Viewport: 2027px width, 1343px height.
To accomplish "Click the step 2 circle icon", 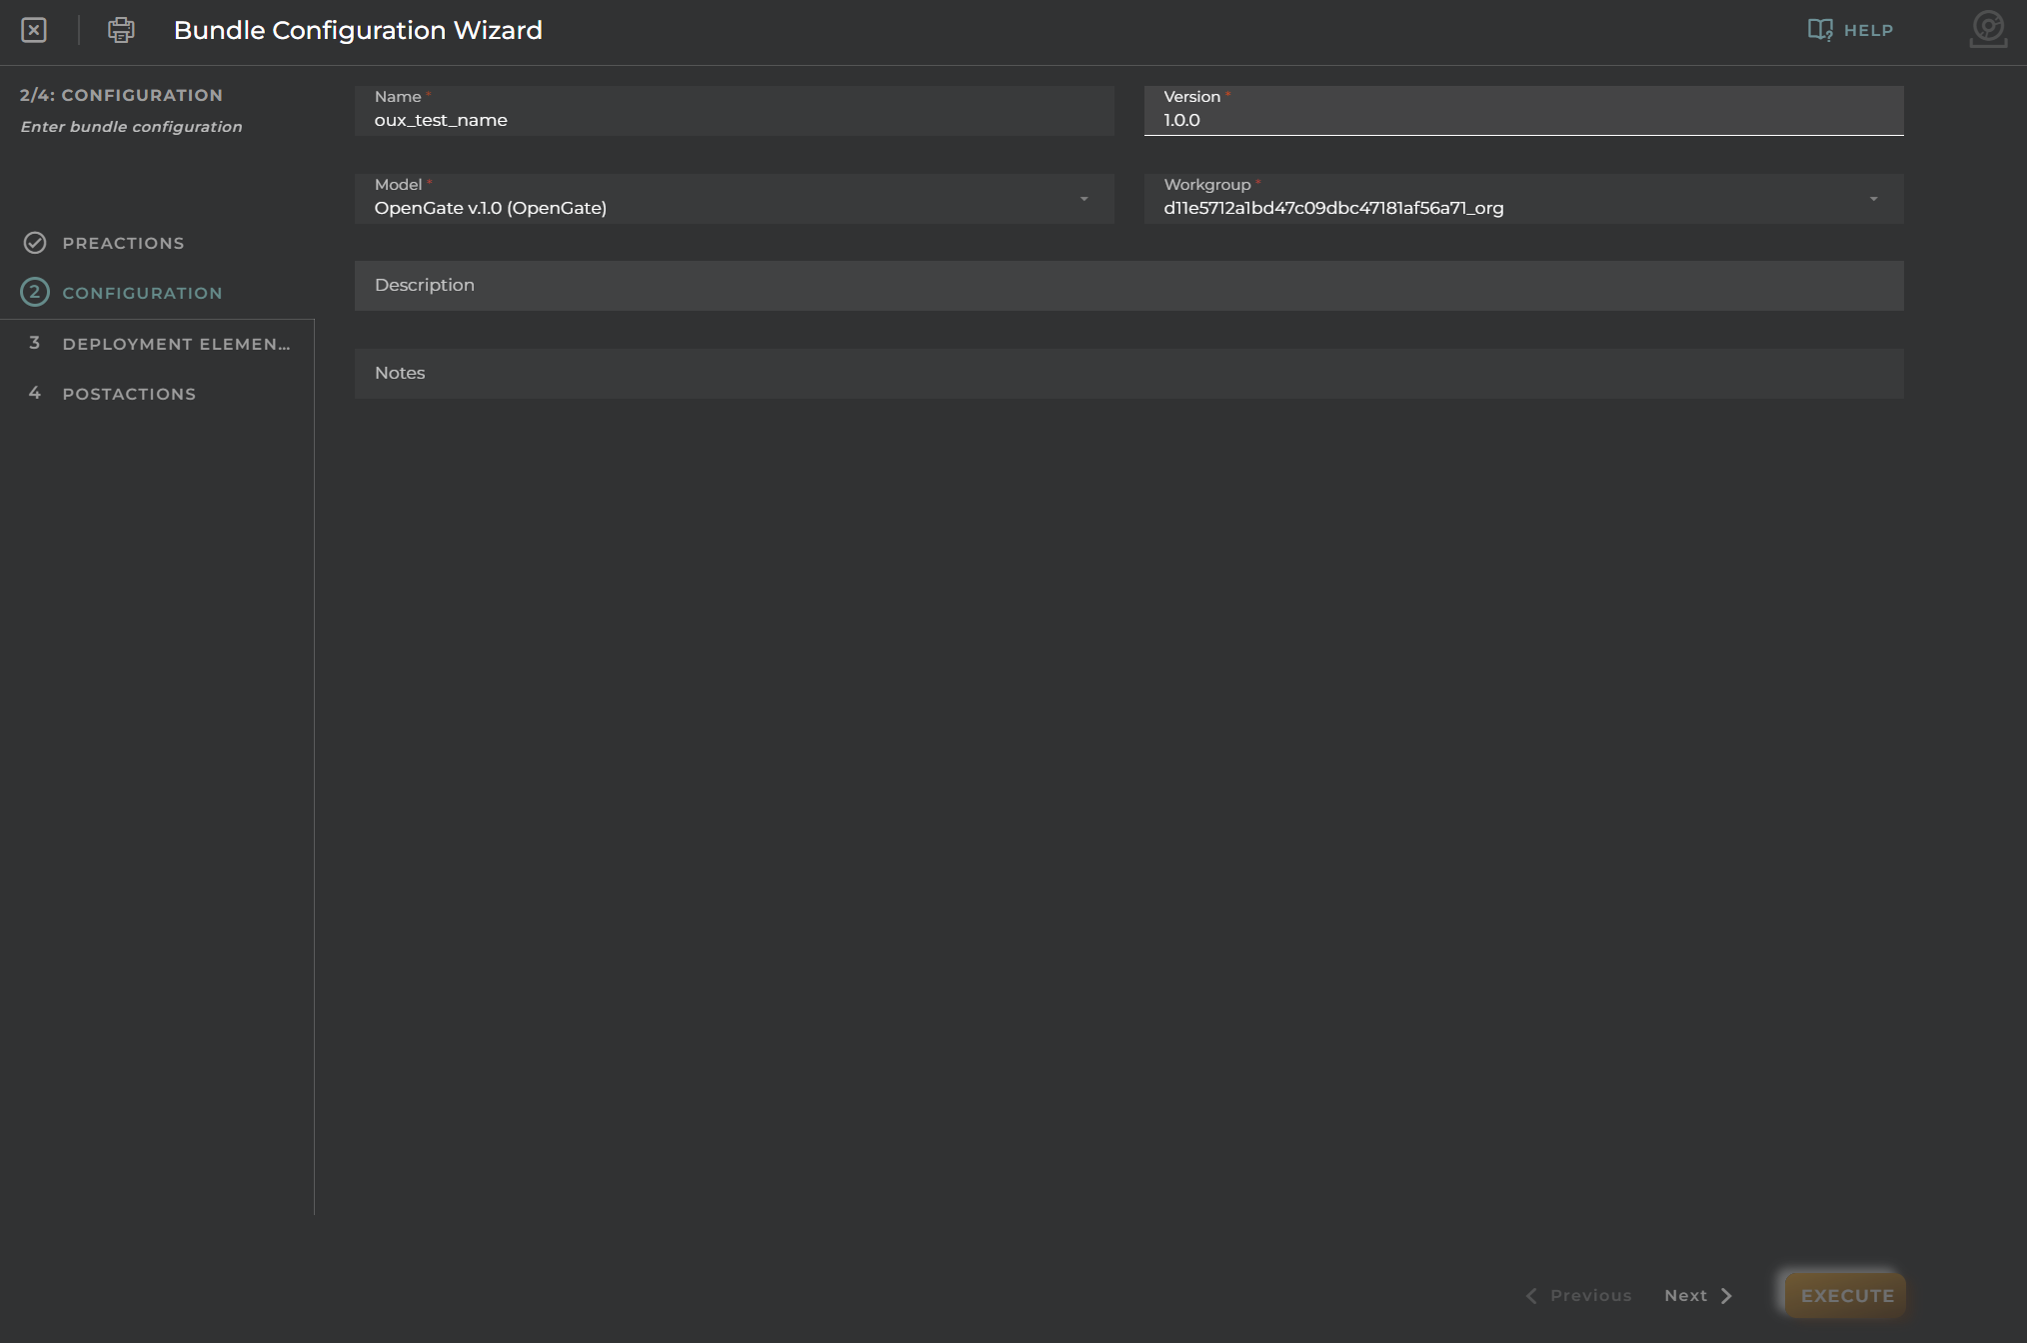I will point(35,292).
